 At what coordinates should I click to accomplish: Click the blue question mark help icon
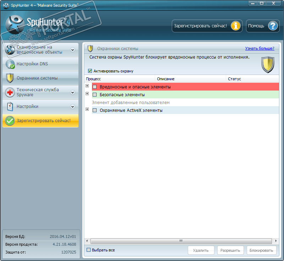(273, 26)
